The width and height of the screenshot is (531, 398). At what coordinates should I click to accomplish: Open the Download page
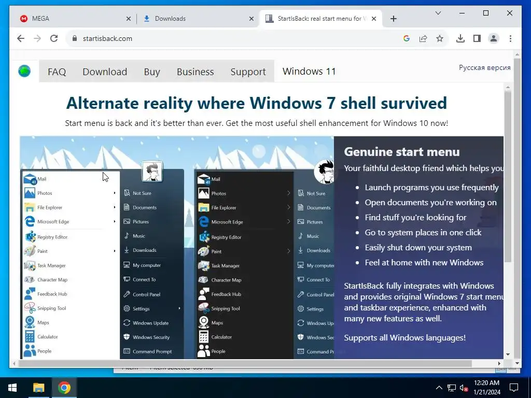tap(105, 72)
